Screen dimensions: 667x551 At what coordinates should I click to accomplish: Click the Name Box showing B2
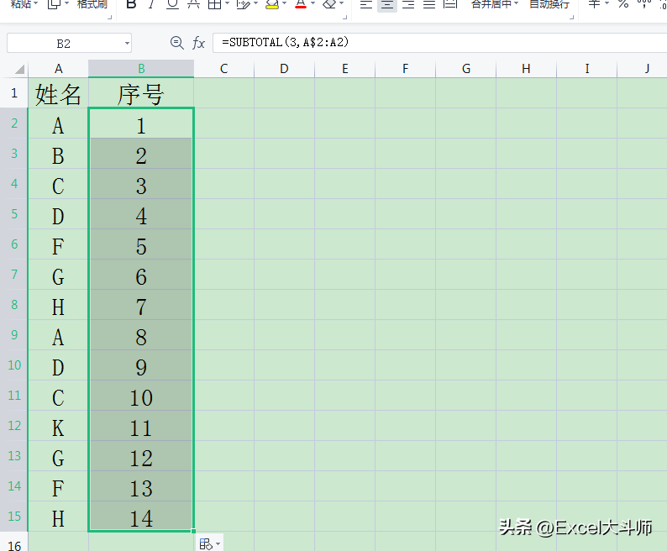[x=64, y=44]
